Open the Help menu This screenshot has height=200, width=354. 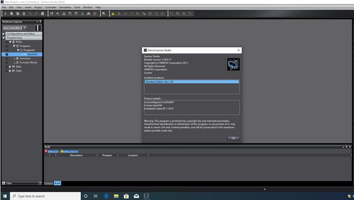(98, 7)
